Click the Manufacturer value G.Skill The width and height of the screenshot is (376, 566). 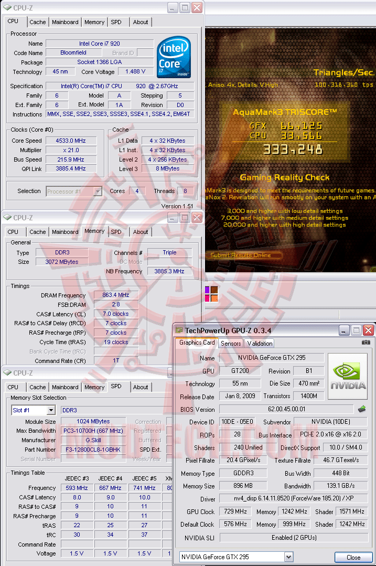point(93,440)
